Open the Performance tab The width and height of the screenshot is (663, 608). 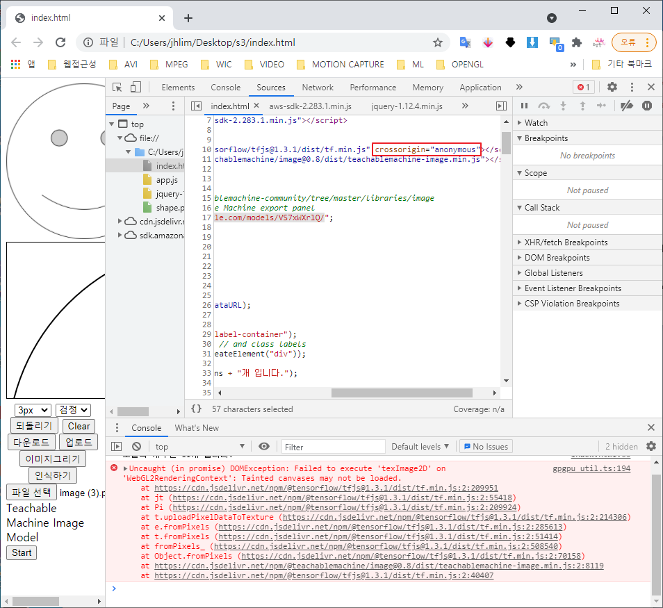[373, 88]
